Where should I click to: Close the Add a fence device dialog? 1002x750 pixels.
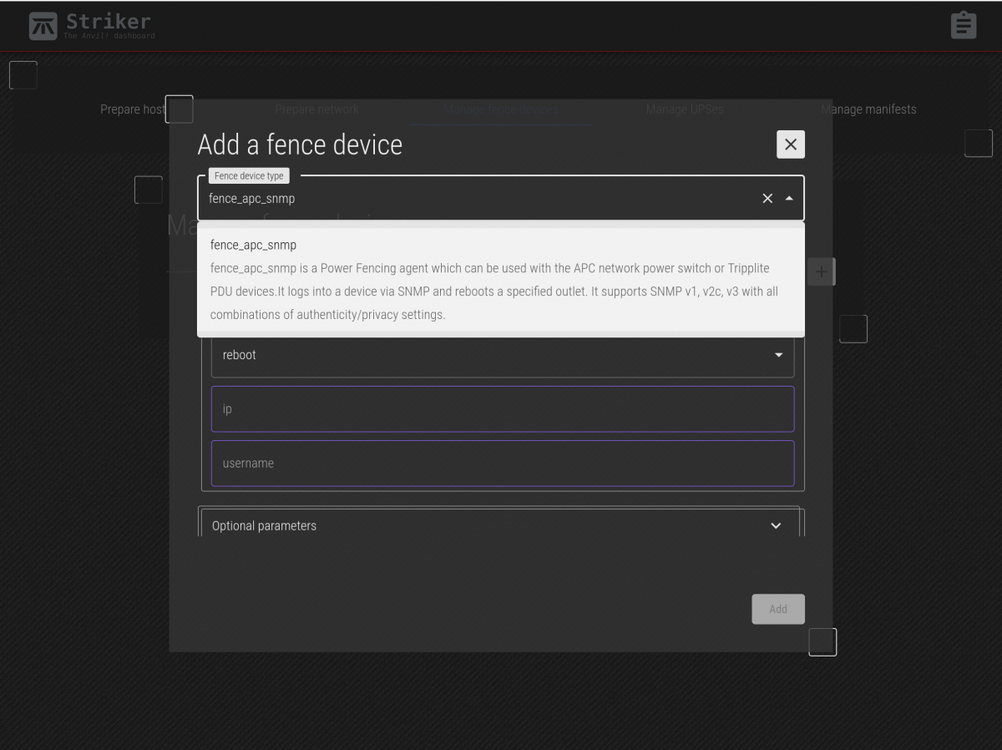click(791, 144)
